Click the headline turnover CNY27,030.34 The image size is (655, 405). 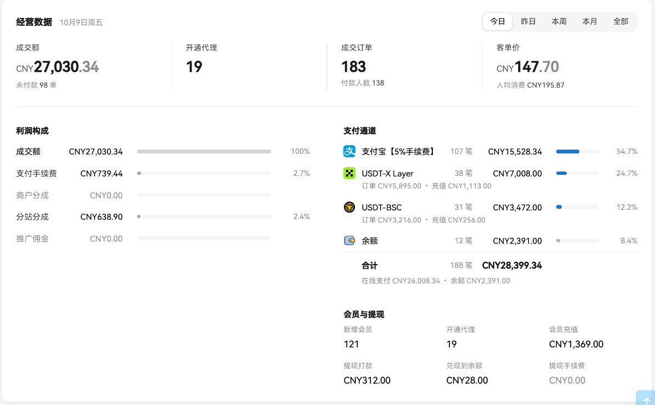(57, 67)
